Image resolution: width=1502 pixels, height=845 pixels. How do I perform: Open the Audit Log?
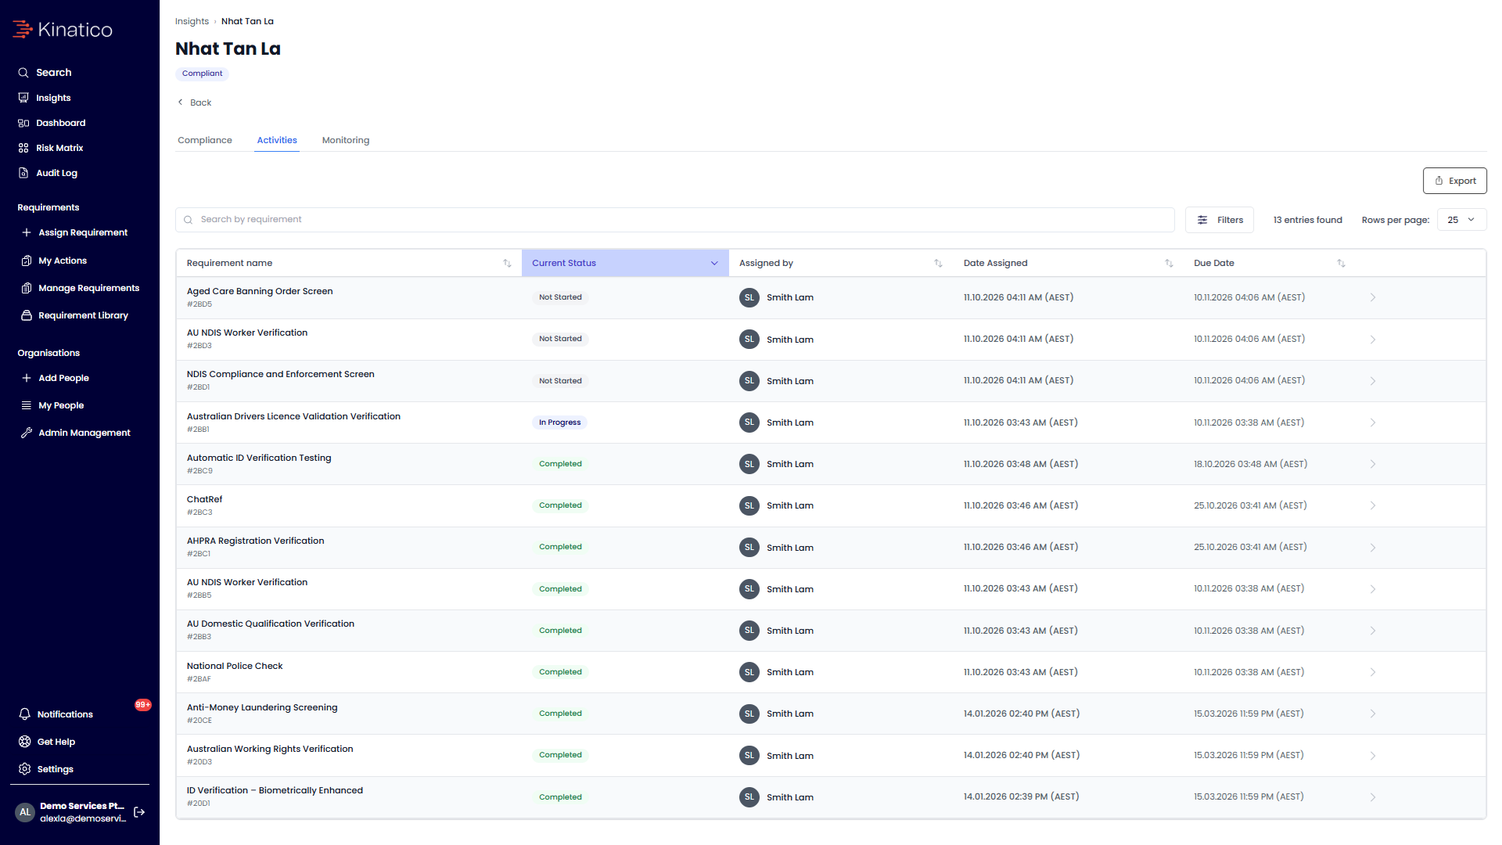coord(48,173)
